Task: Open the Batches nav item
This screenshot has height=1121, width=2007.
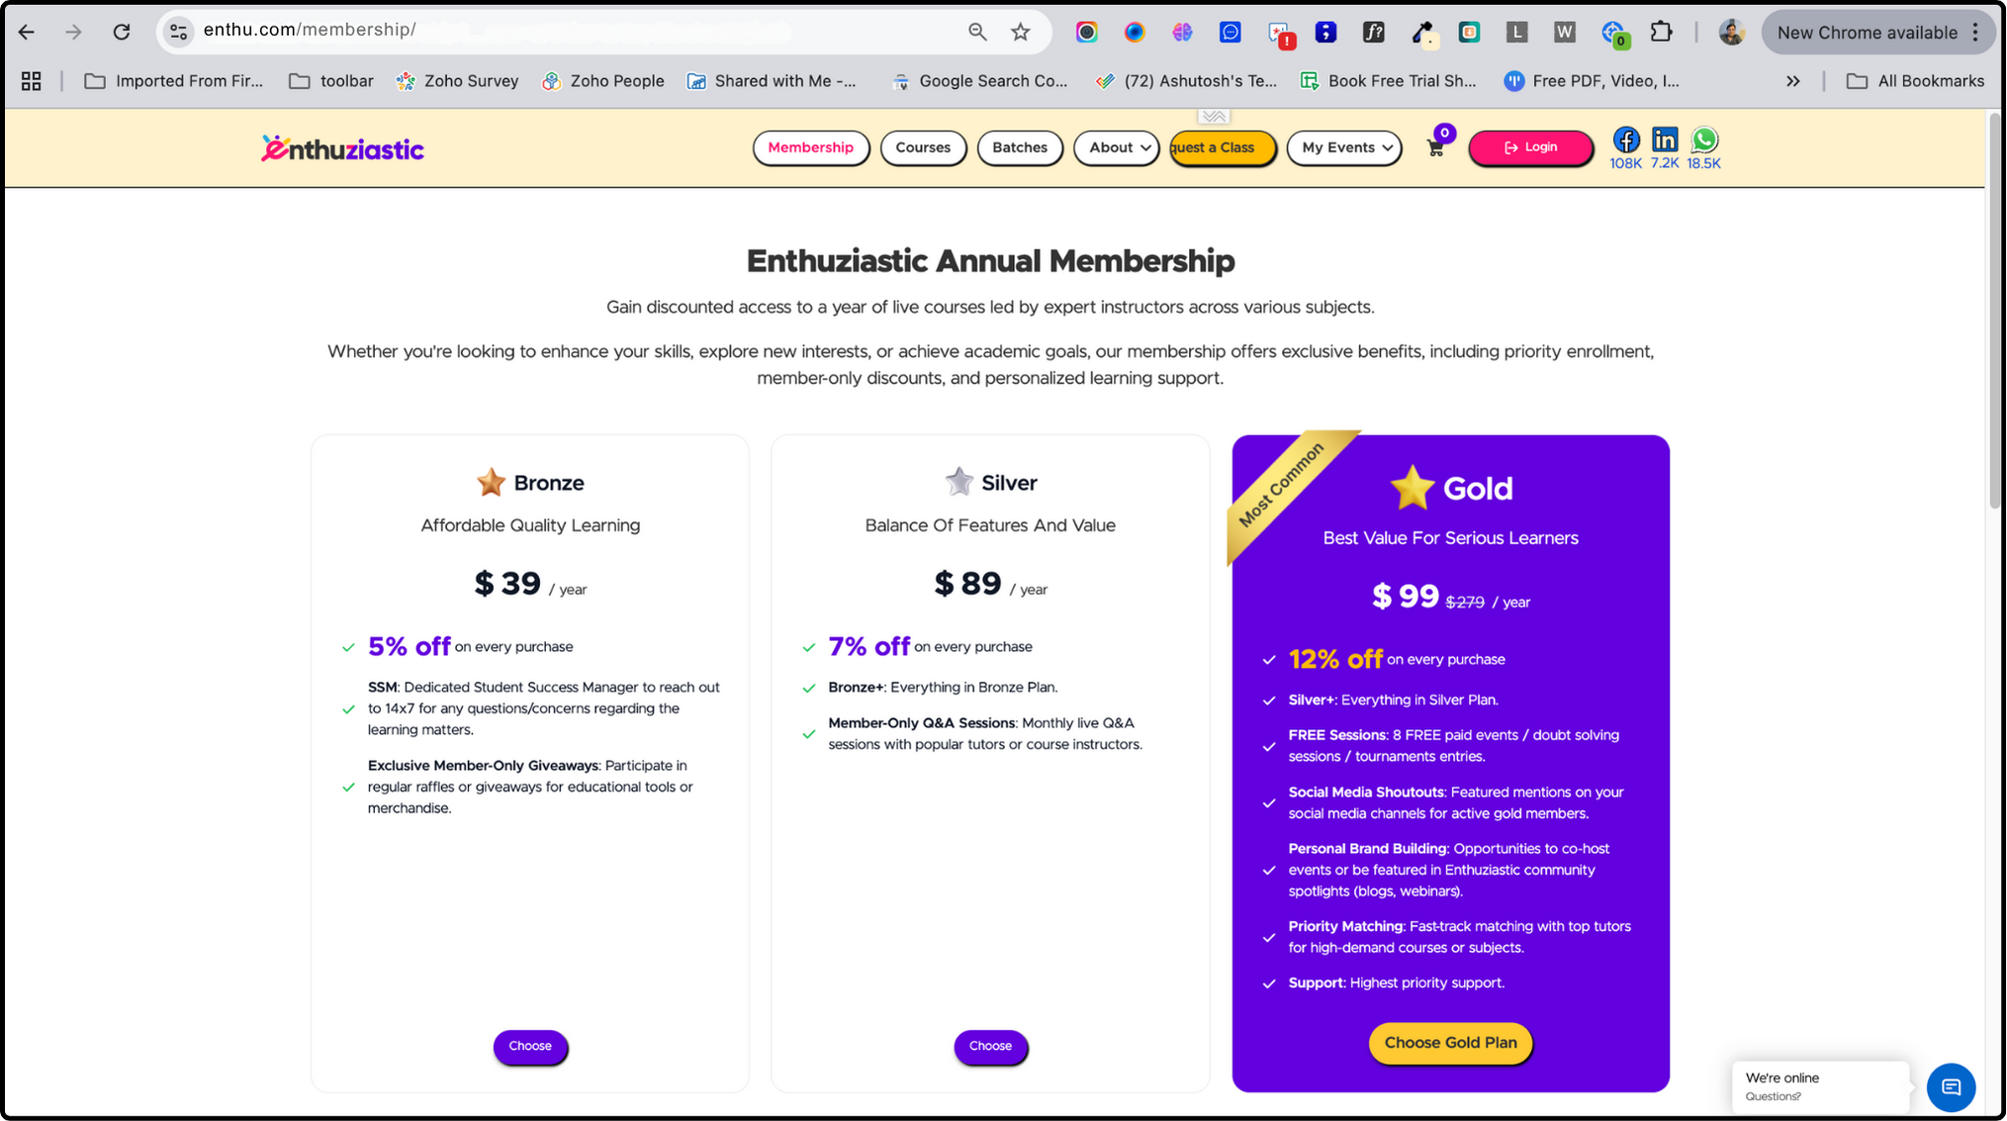Action: [x=1019, y=147]
